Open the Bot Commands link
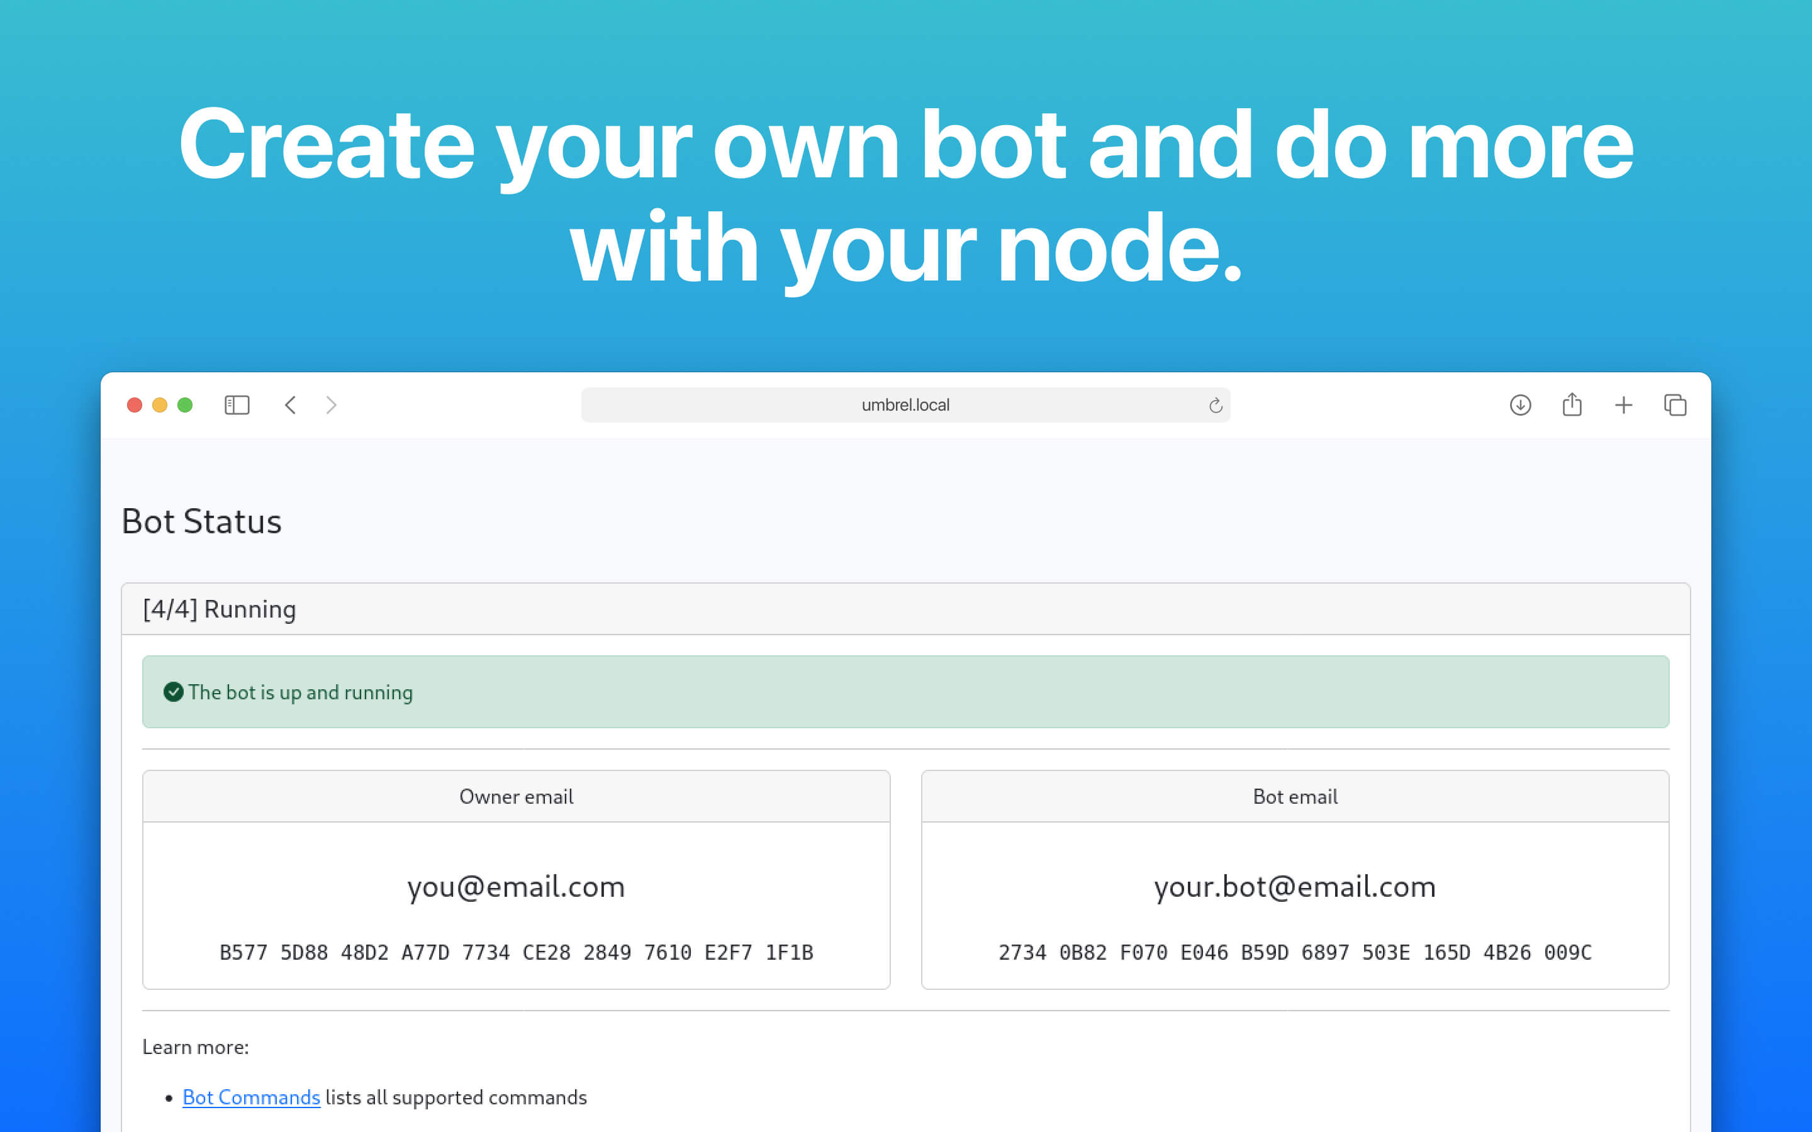 pyautogui.click(x=251, y=1097)
